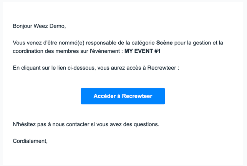Click the Cordialement sign-off text

[x=30, y=141]
